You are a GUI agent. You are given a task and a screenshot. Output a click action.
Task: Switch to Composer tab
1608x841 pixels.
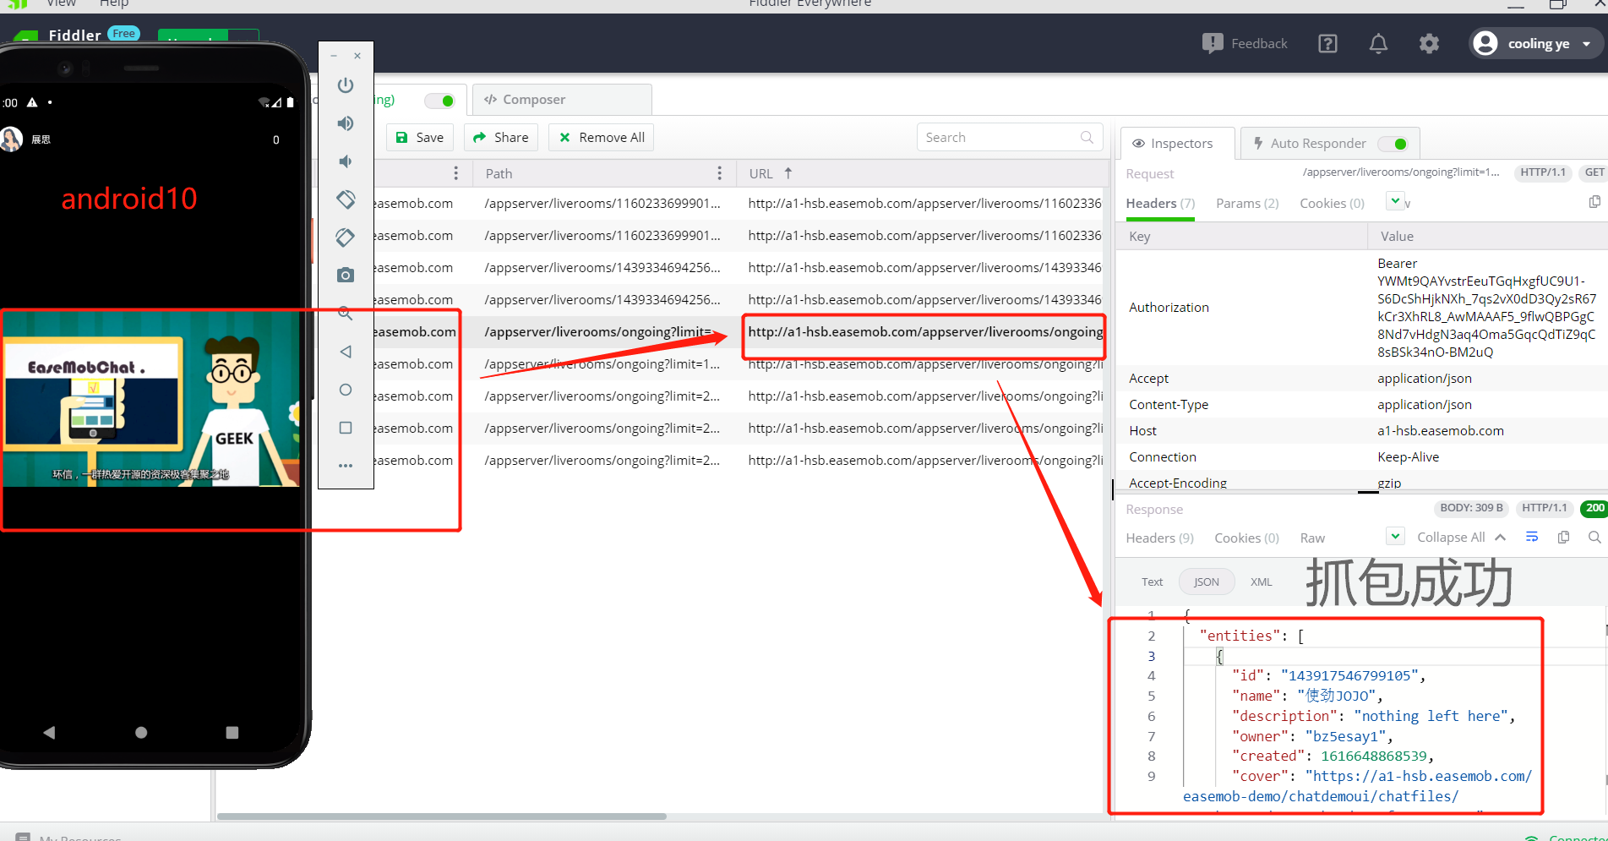[562, 100]
